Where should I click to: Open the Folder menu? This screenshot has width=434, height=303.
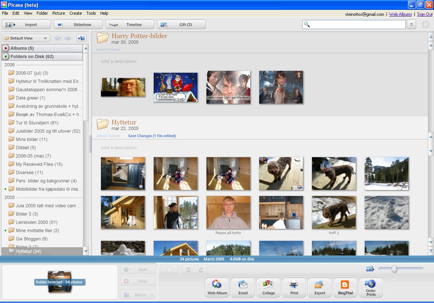[x=42, y=13]
